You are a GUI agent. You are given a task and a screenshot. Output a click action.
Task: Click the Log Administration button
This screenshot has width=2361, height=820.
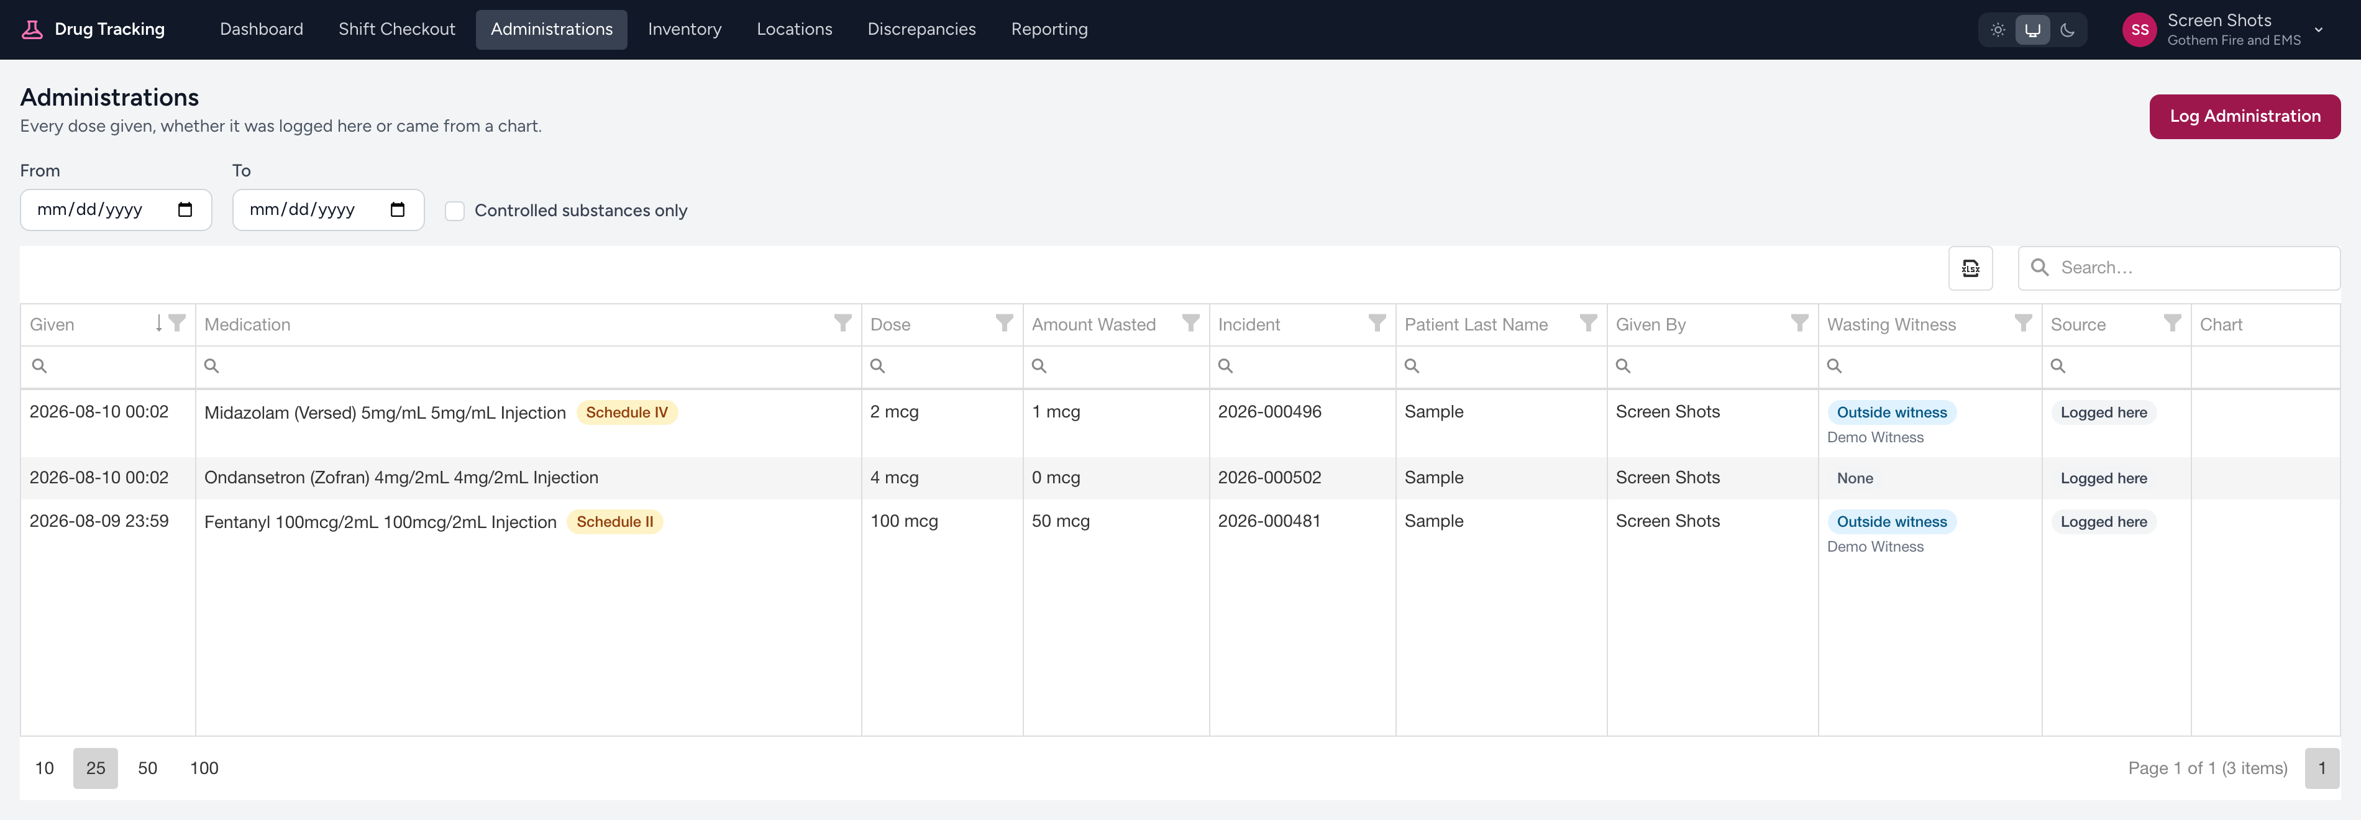pos(2245,116)
